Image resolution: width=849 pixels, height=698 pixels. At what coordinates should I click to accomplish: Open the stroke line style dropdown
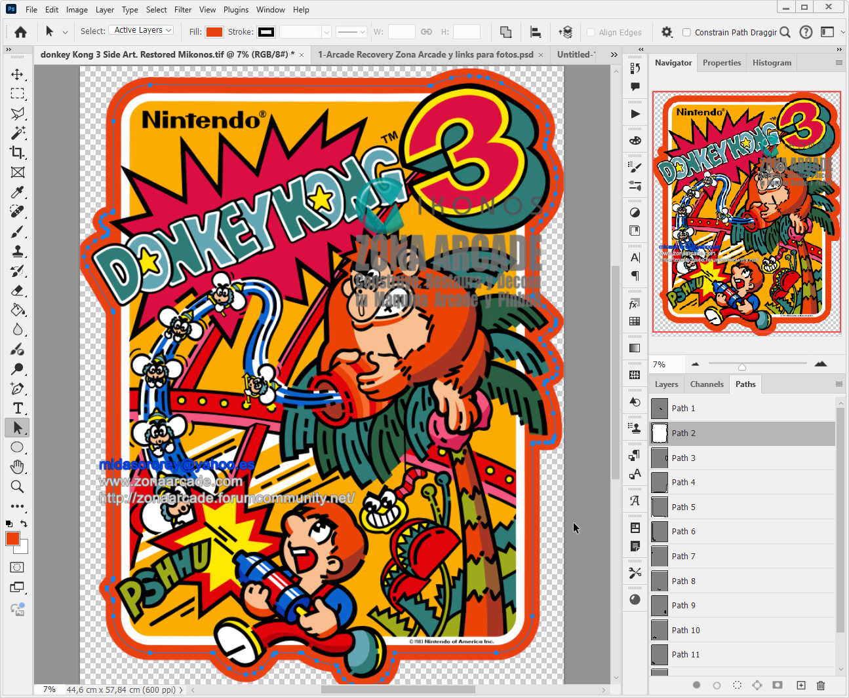tap(351, 31)
